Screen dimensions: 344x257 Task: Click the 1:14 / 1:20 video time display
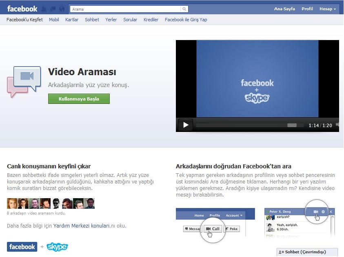[x=320, y=125]
